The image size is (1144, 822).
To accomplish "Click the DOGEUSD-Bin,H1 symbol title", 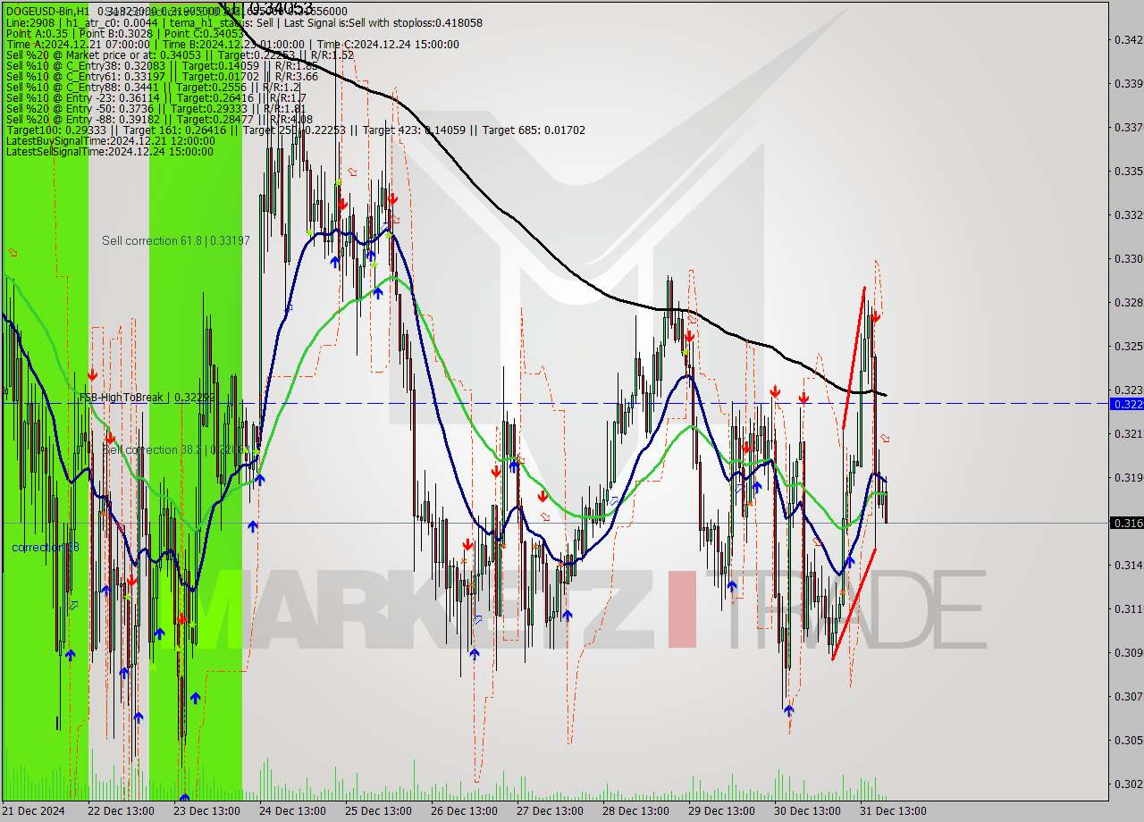I will point(46,11).
